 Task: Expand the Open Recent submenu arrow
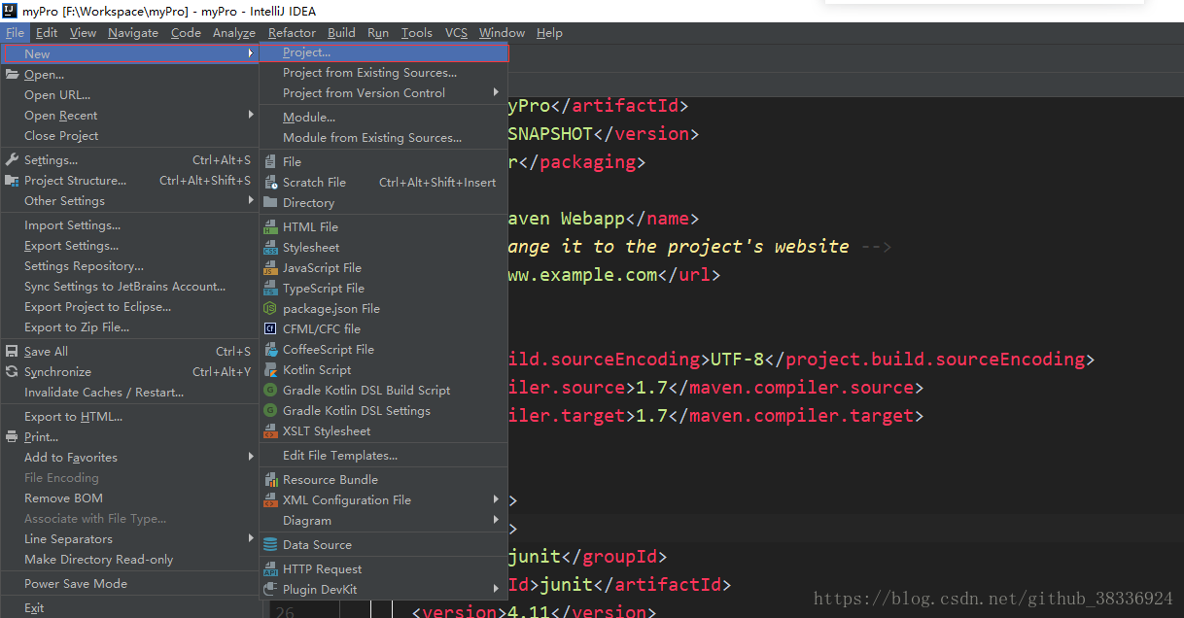point(251,115)
